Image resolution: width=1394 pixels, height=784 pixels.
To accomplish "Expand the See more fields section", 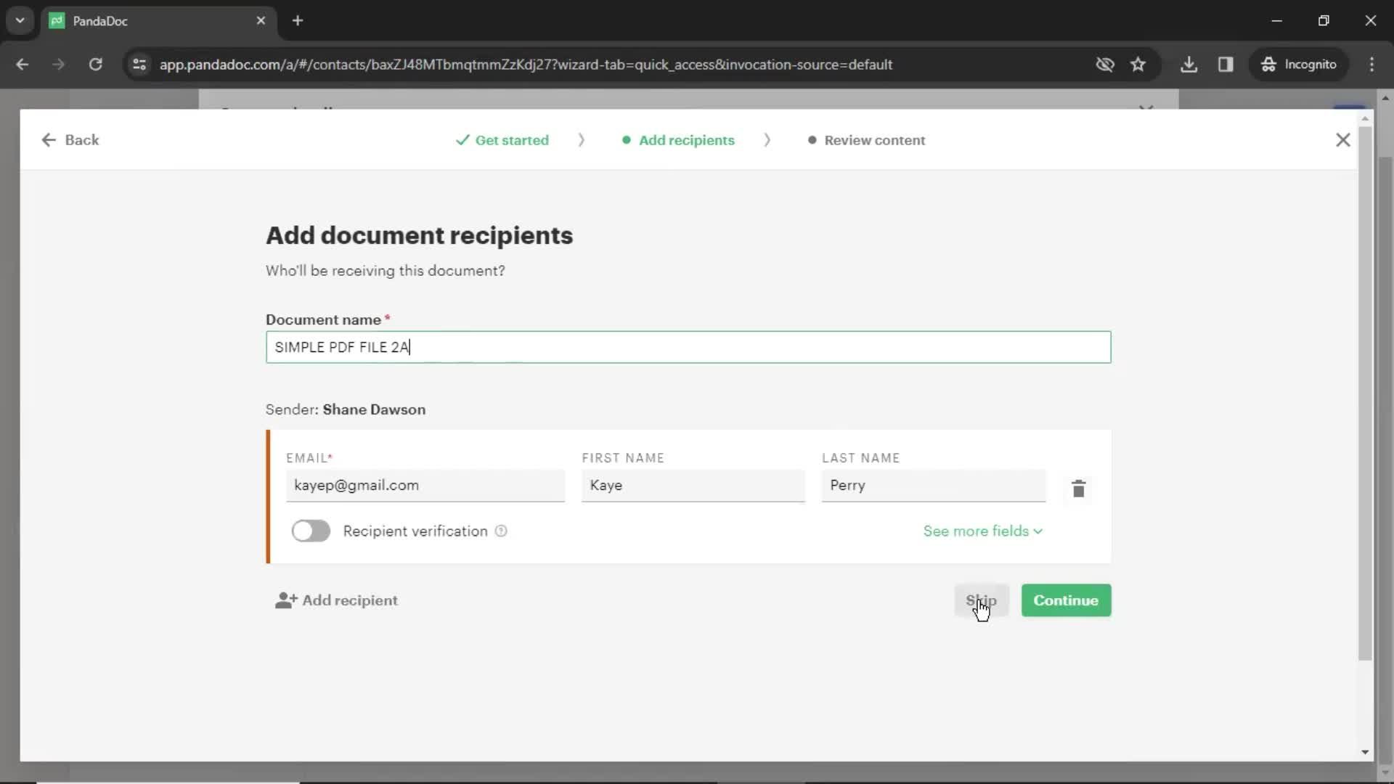I will [x=982, y=531].
